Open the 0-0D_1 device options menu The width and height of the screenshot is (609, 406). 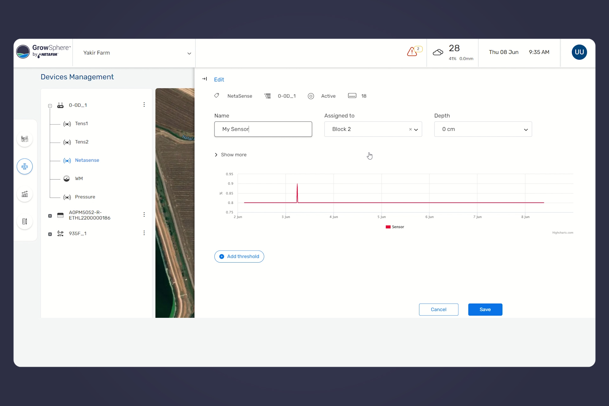coord(144,105)
